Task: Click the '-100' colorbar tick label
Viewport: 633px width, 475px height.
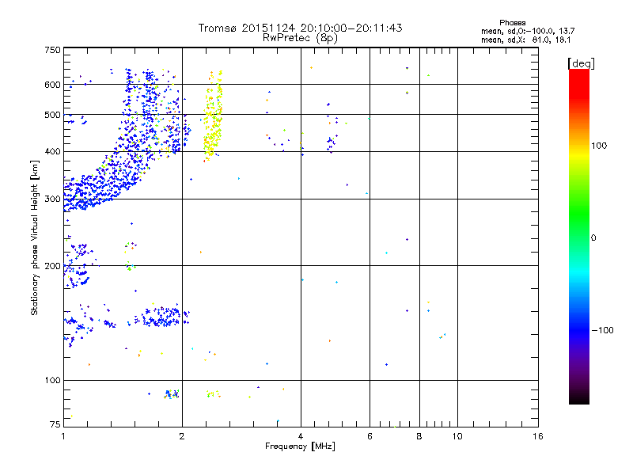Action: click(602, 330)
